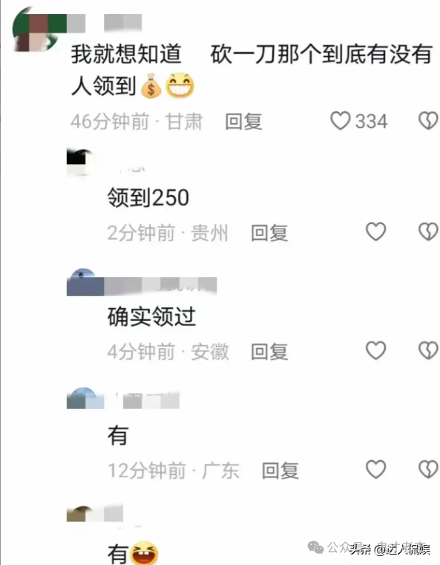
Task: Like the 有 reply from Guangdong
Action: tap(376, 469)
